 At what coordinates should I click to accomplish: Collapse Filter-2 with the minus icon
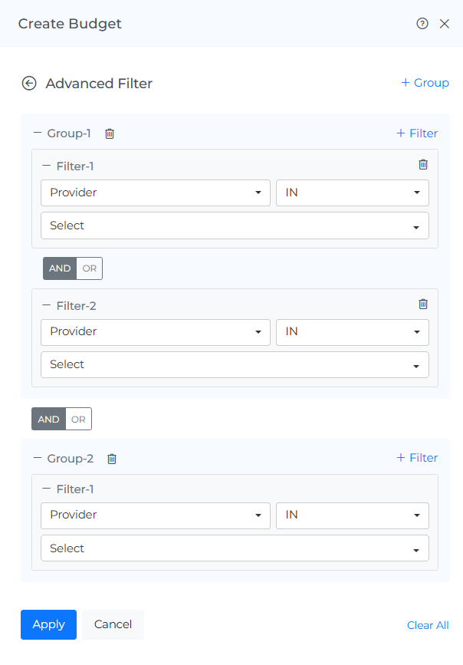(x=47, y=305)
